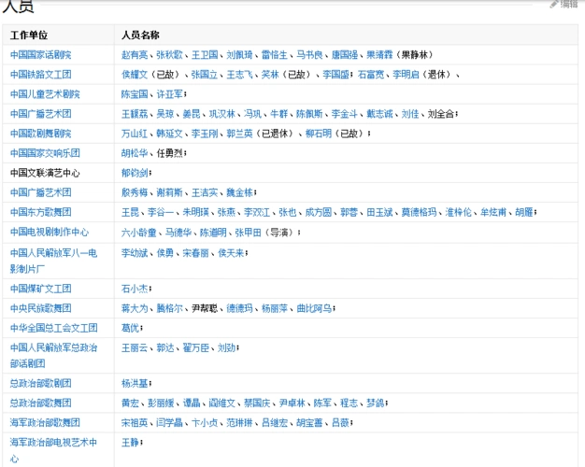Open the 陈道明 link
Image resolution: width=585 pixels, height=467 pixels.
[213, 233]
